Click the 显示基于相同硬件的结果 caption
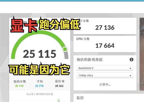Viewport: 144px width, 102px height. pyautogui.click(x=40, y=94)
